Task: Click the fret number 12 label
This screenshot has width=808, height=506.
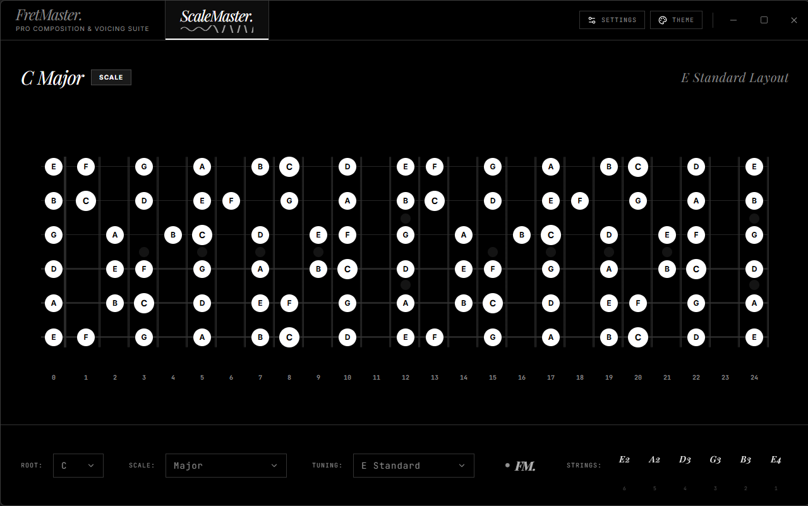Action: click(x=406, y=377)
